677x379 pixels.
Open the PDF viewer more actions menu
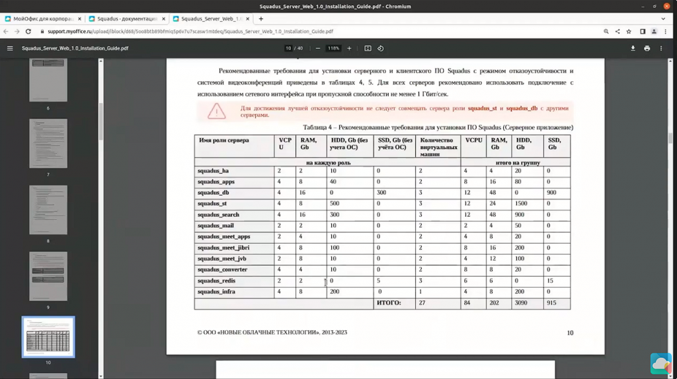661,48
